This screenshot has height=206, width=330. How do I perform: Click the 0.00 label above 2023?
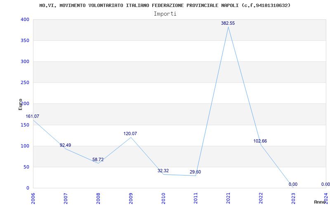pos(293,184)
